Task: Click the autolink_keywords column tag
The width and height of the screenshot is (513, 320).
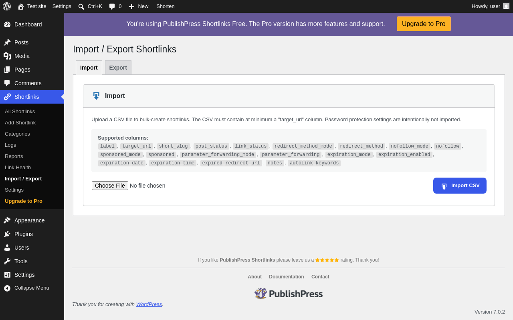Action: (314, 163)
